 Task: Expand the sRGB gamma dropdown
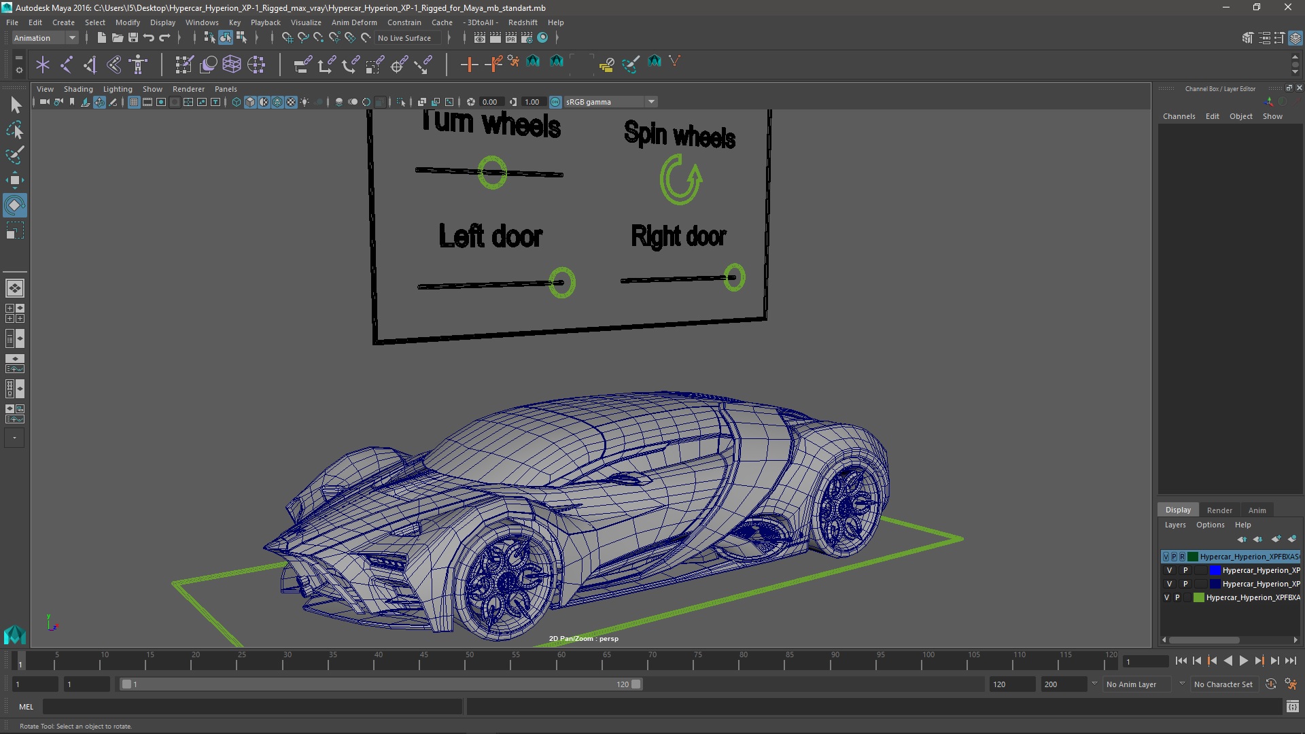tap(651, 102)
